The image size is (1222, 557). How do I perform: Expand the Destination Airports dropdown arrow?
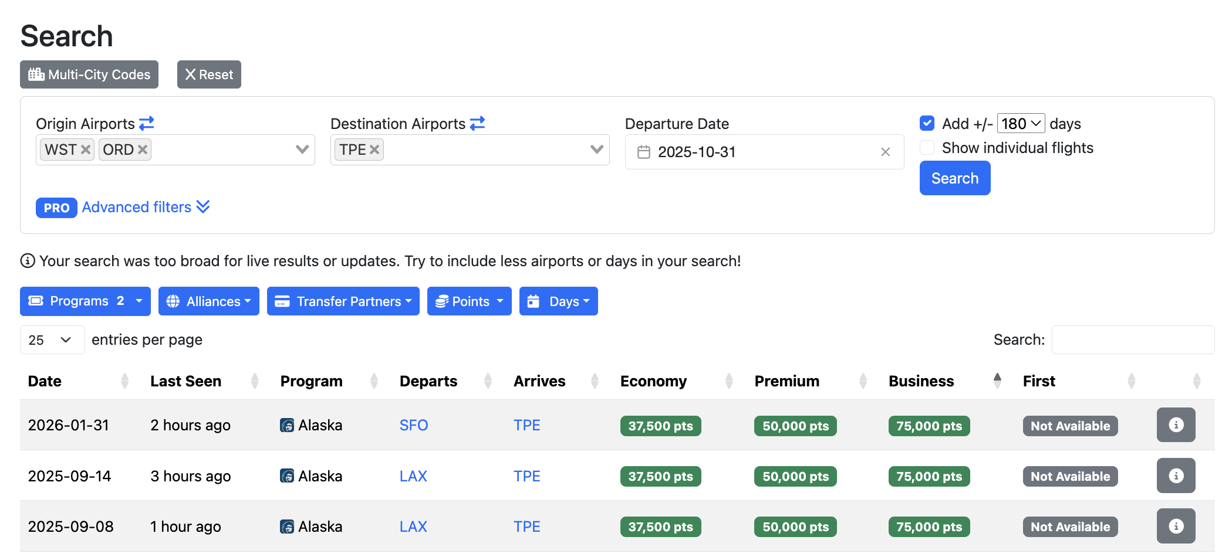coord(597,150)
